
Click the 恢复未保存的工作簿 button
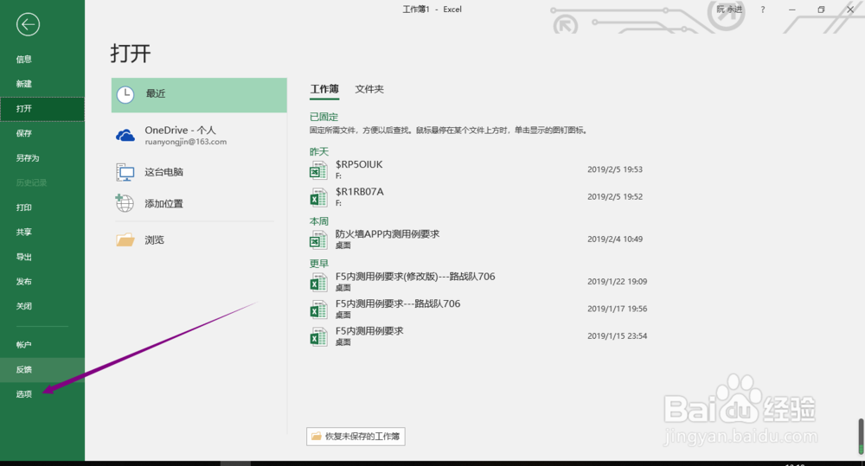(356, 437)
